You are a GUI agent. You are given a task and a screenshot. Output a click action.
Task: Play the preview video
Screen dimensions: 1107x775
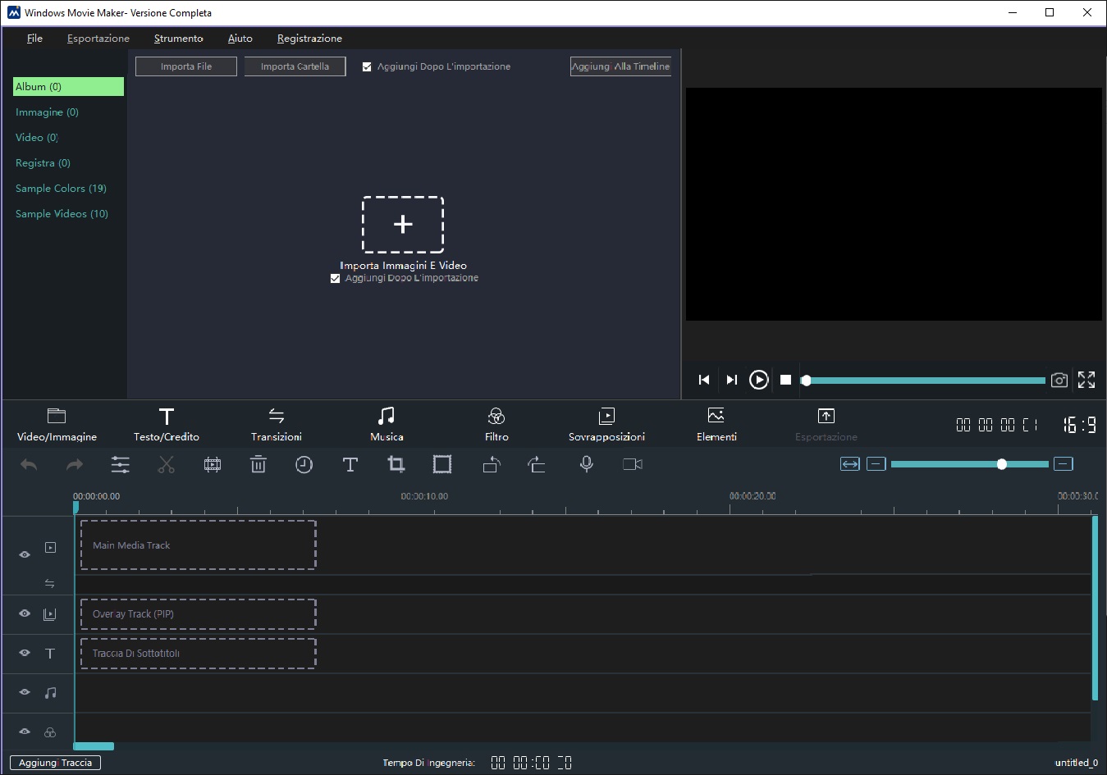(759, 380)
